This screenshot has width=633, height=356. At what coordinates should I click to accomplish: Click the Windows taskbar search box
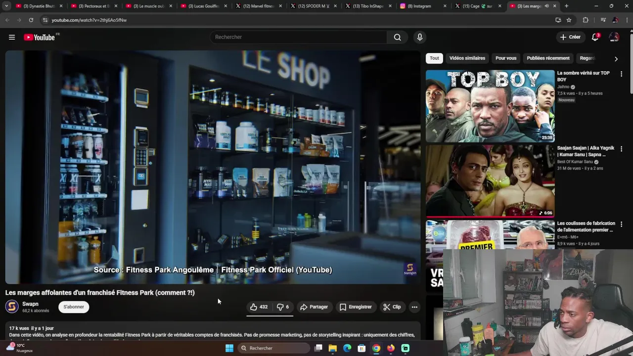click(273, 348)
